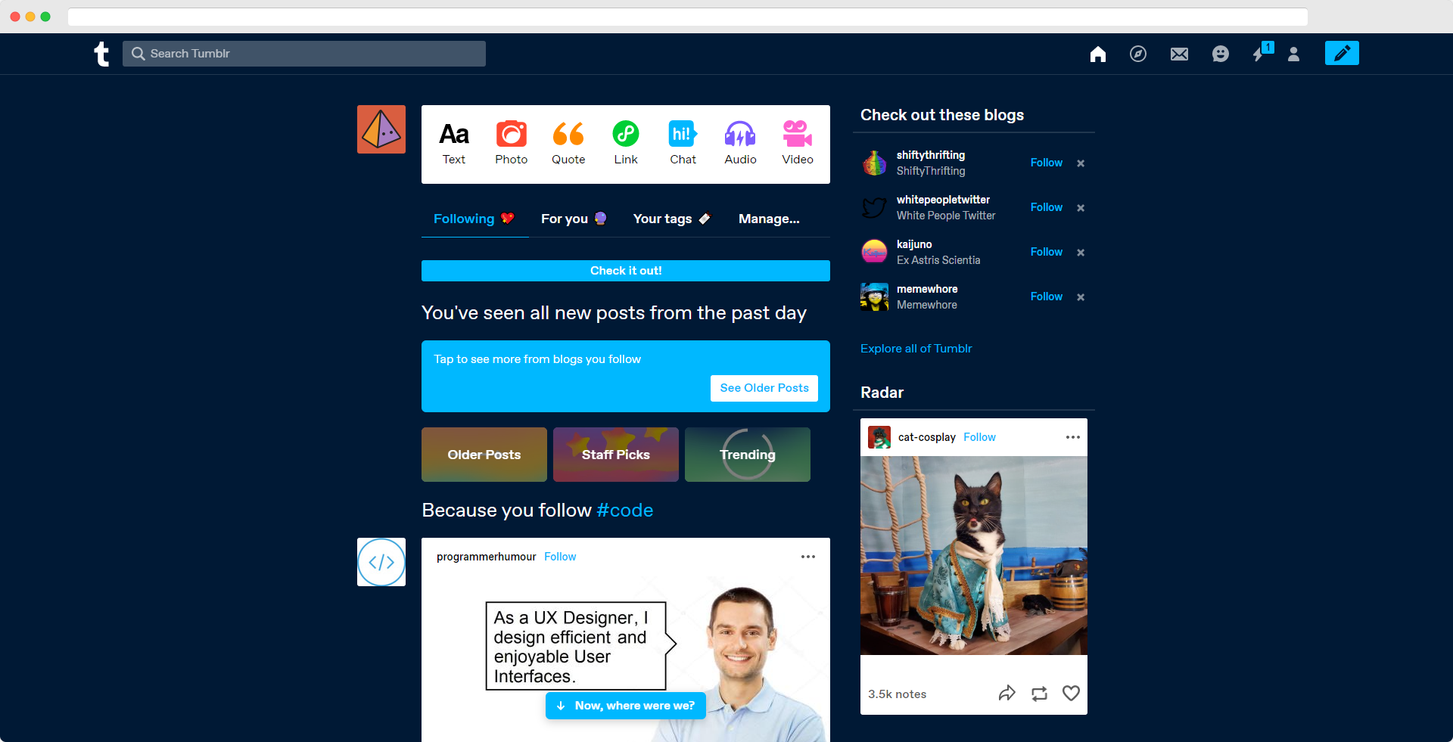This screenshot has height=742, width=1453.
Task: Open the cat-cosplay avatar thumbnail
Action: [879, 437]
